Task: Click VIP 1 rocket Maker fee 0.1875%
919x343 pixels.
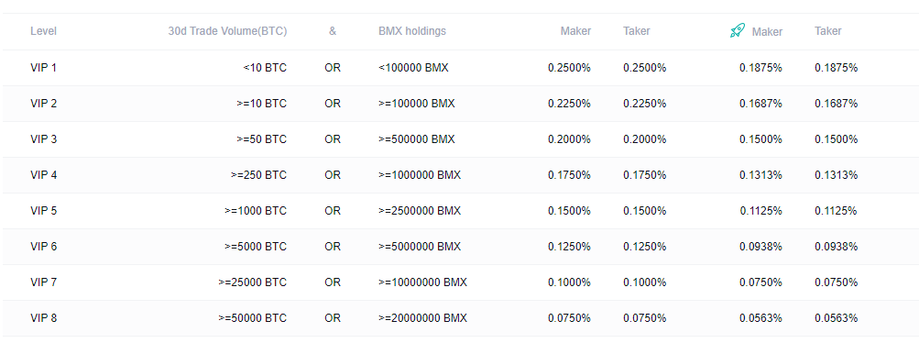Action: [x=760, y=68]
